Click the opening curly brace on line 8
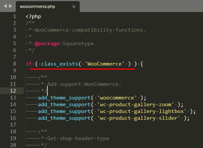 (x=142, y=64)
